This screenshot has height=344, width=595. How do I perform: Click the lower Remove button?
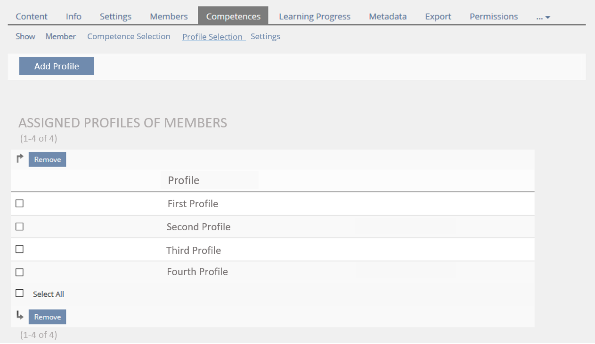(x=47, y=317)
